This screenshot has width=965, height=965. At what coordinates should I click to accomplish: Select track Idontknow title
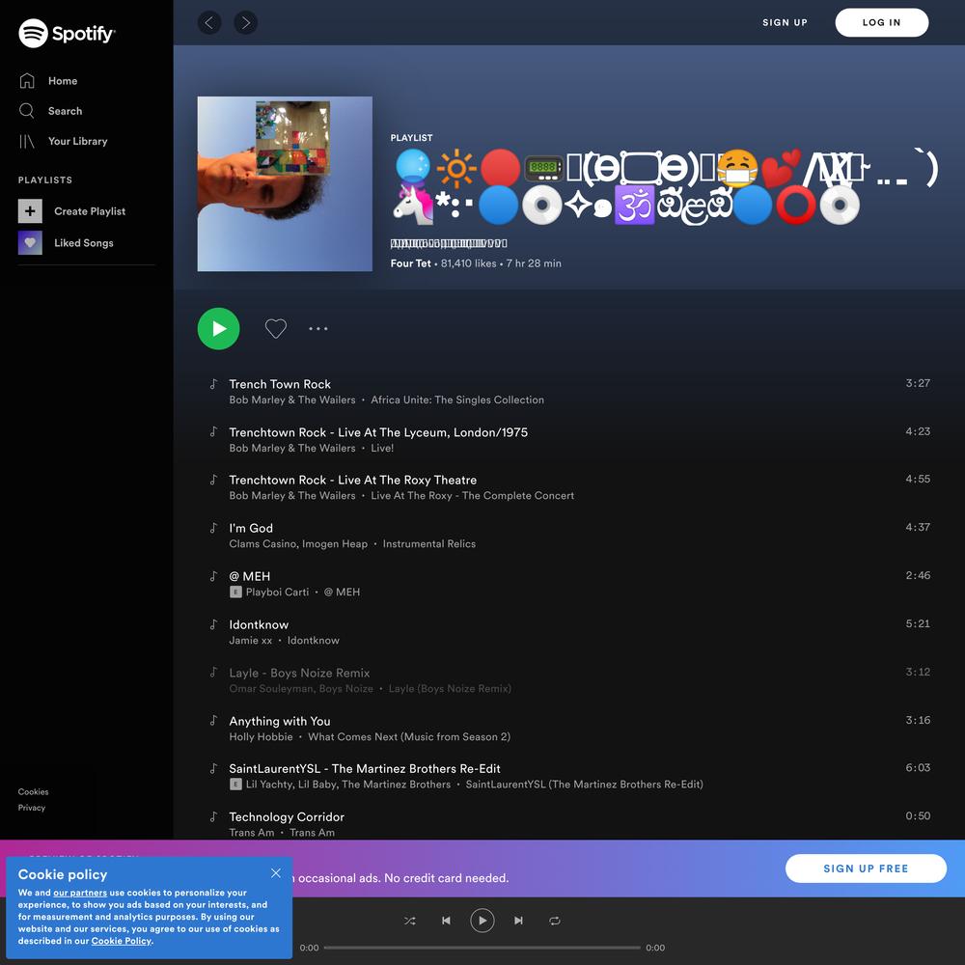coord(259,624)
